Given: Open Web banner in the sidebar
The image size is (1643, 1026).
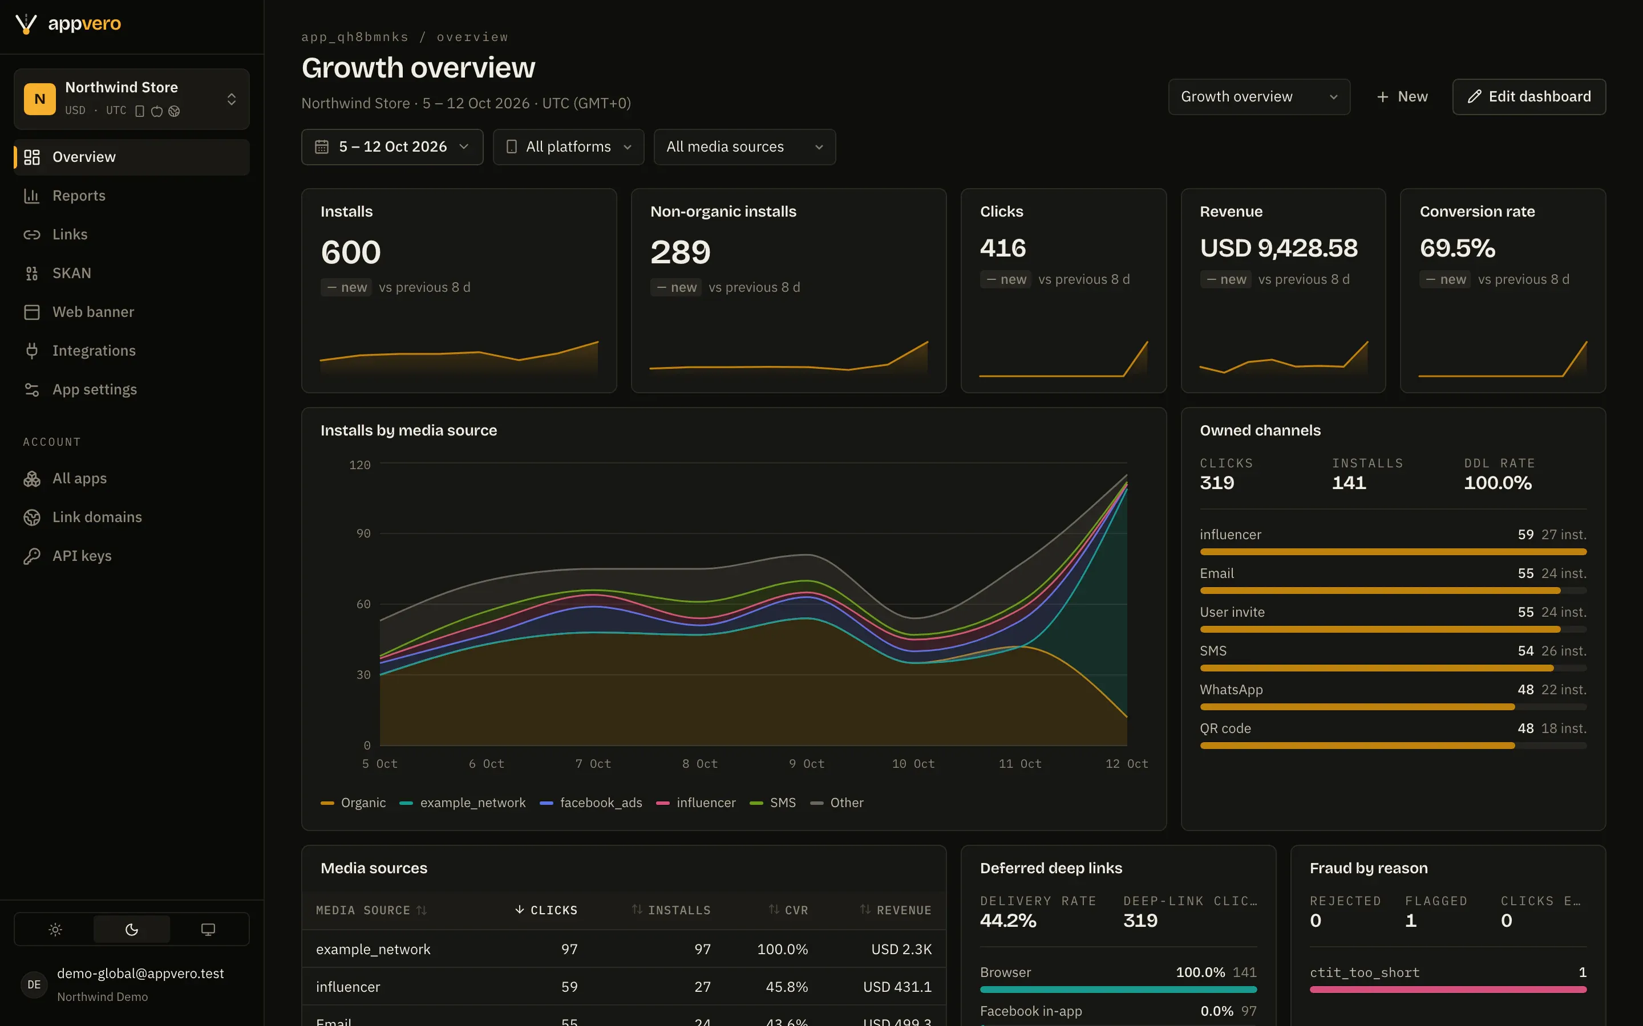Looking at the screenshot, I should (132, 312).
